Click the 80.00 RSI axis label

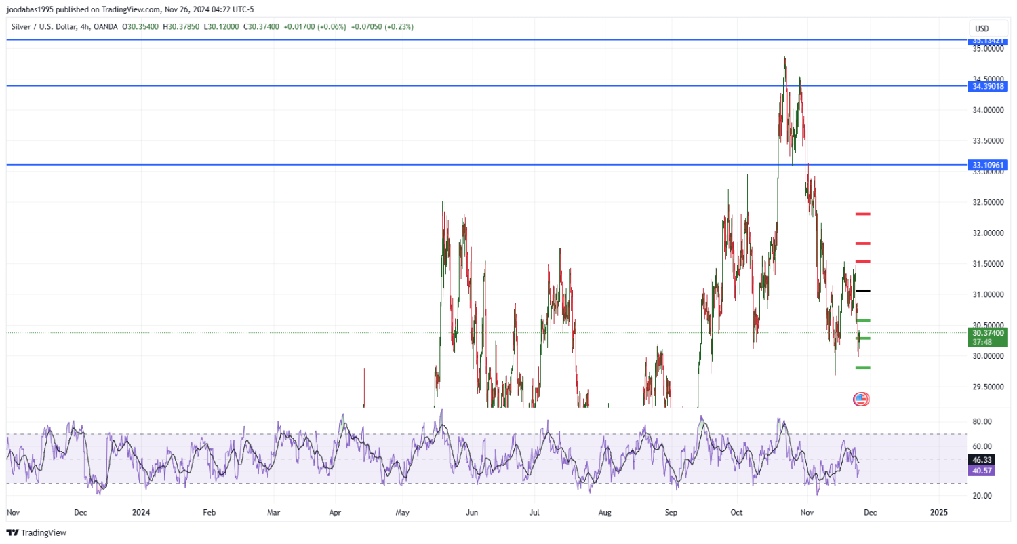click(982, 422)
